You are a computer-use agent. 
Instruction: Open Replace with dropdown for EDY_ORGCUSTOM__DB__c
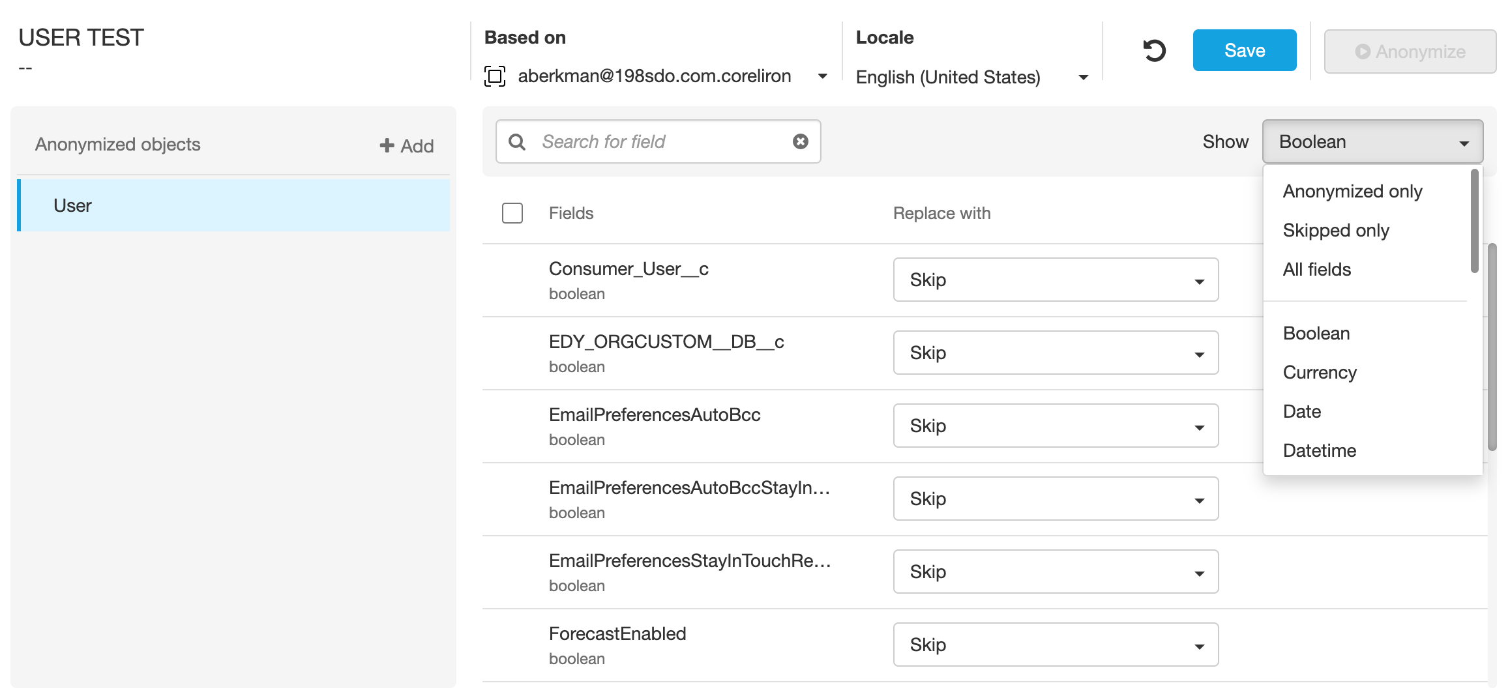click(x=1056, y=353)
